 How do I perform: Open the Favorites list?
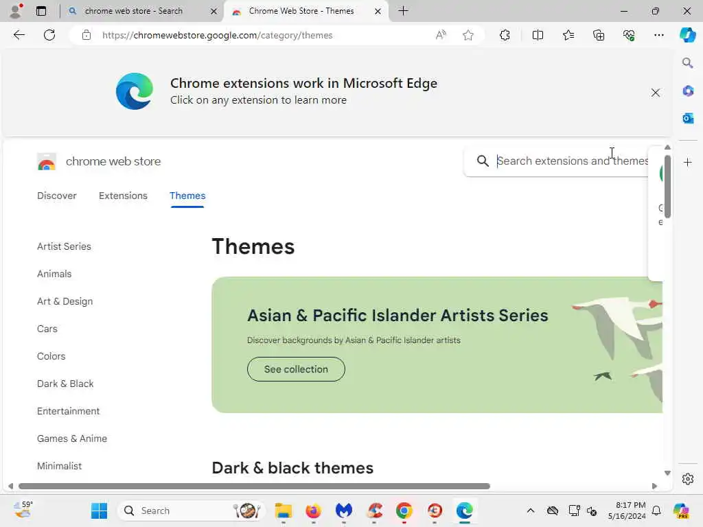[x=568, y=35]
